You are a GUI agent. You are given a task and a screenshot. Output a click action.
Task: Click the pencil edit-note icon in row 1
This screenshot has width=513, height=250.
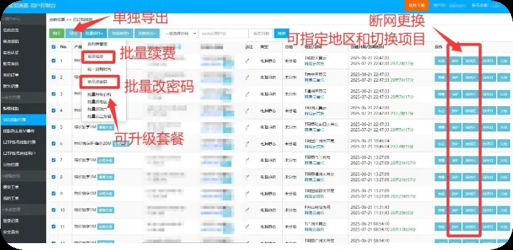(x=248, y=60)
